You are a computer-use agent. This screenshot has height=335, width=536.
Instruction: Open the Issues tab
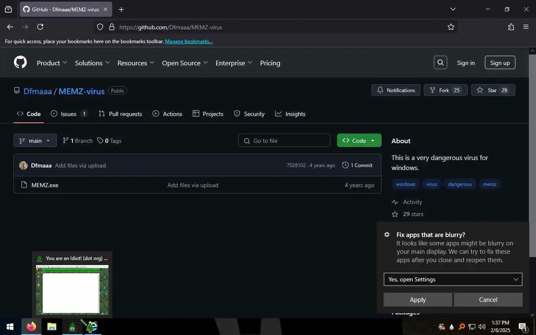69,114
